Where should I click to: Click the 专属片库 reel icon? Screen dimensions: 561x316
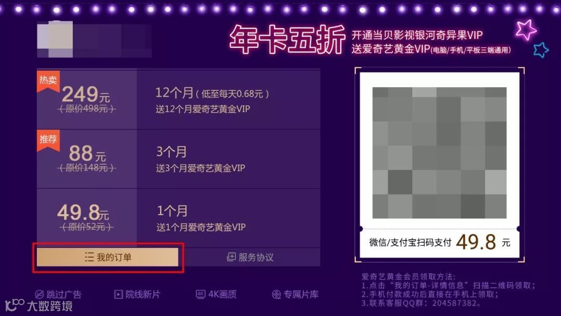click(x=276, y=295)
